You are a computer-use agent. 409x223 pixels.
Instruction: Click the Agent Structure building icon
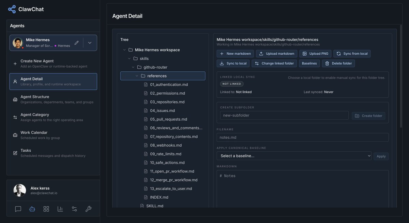coord(15,99)
